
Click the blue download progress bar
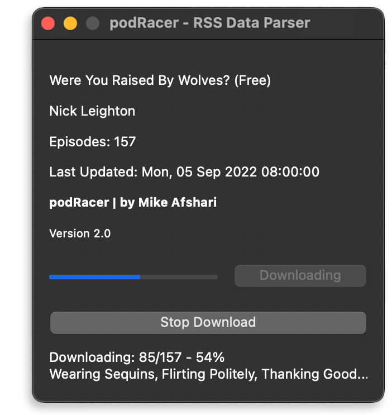pyautogui.click(x=133, y=277)
